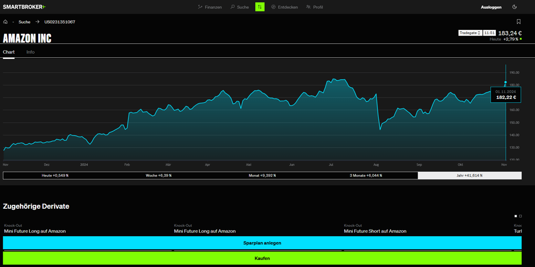The height and width of the screenshot is (267, 535).
Task: Click the Heute +2,79 % daily change
Action: coord(506,39)
